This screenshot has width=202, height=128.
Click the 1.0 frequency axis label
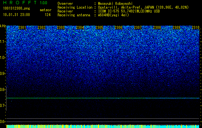(3, 58)
